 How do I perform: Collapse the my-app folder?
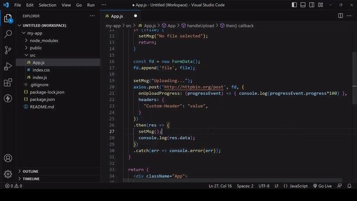35,33
